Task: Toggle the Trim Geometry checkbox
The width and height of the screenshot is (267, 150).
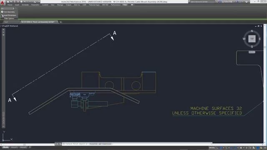Action: [x=2, y=12]
